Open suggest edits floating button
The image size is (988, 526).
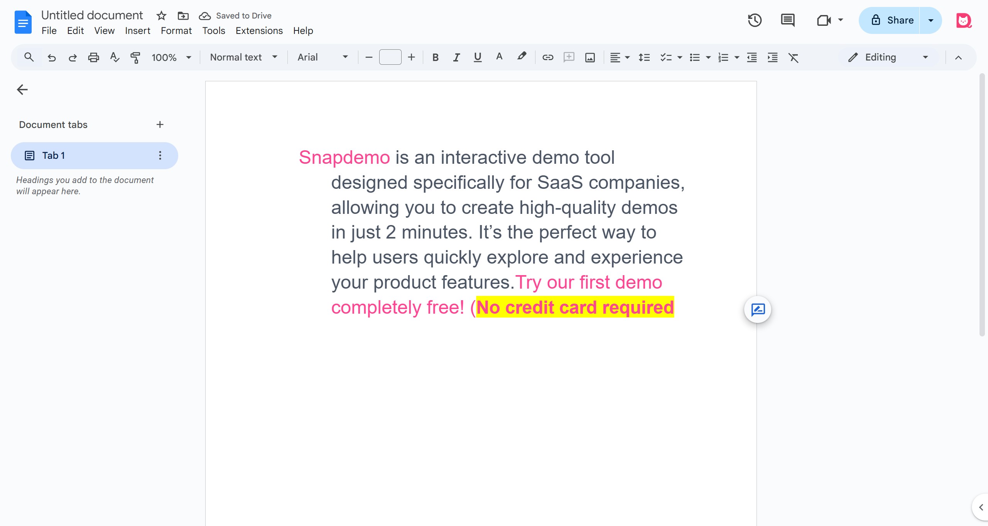click(758, 309)
